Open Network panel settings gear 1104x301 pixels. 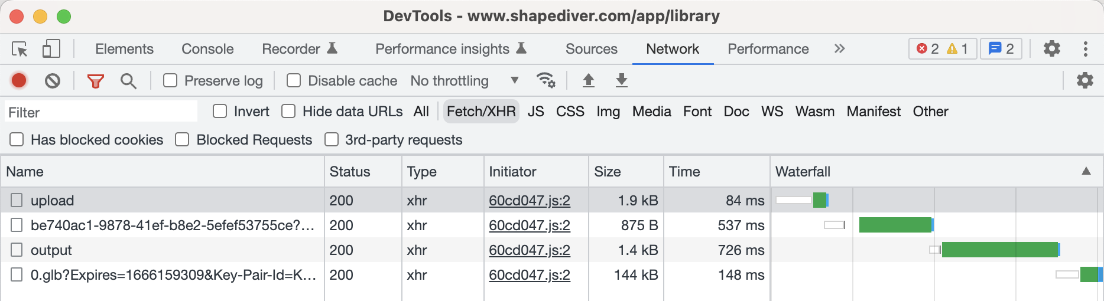[1084, 80]
